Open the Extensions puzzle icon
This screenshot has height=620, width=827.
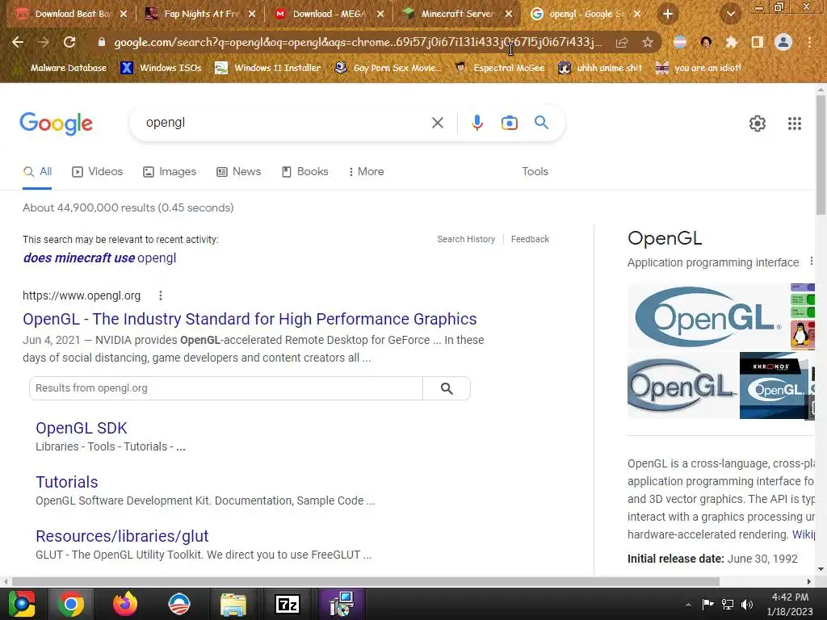[x=731, y=42]
